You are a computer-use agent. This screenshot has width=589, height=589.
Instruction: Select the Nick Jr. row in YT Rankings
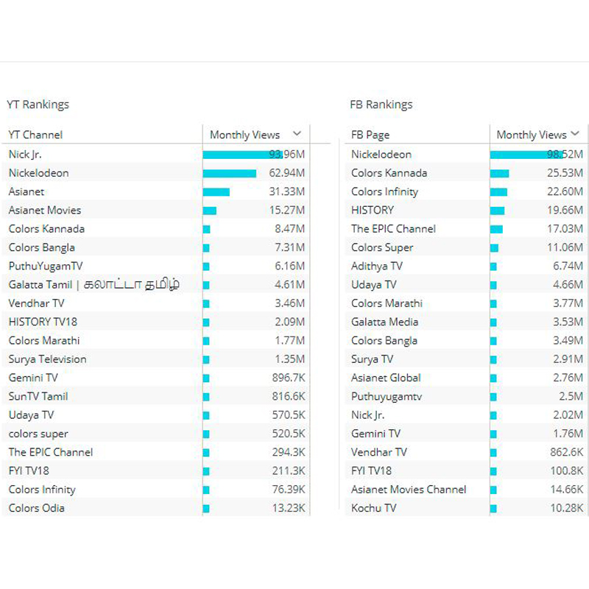pos(24,154)
